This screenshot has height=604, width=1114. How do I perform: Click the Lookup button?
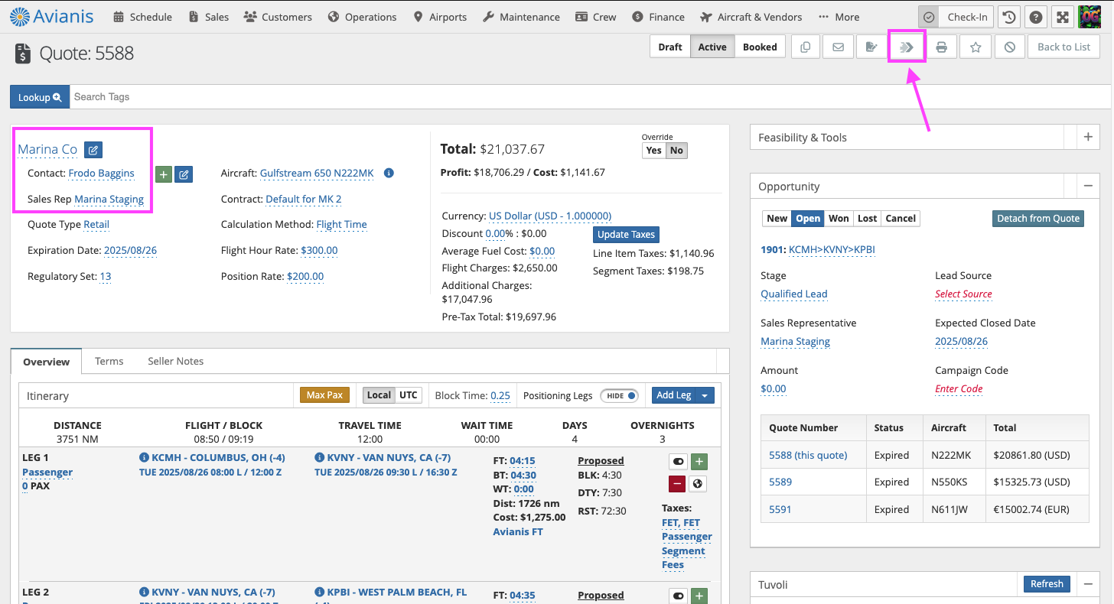click(40, 97)
